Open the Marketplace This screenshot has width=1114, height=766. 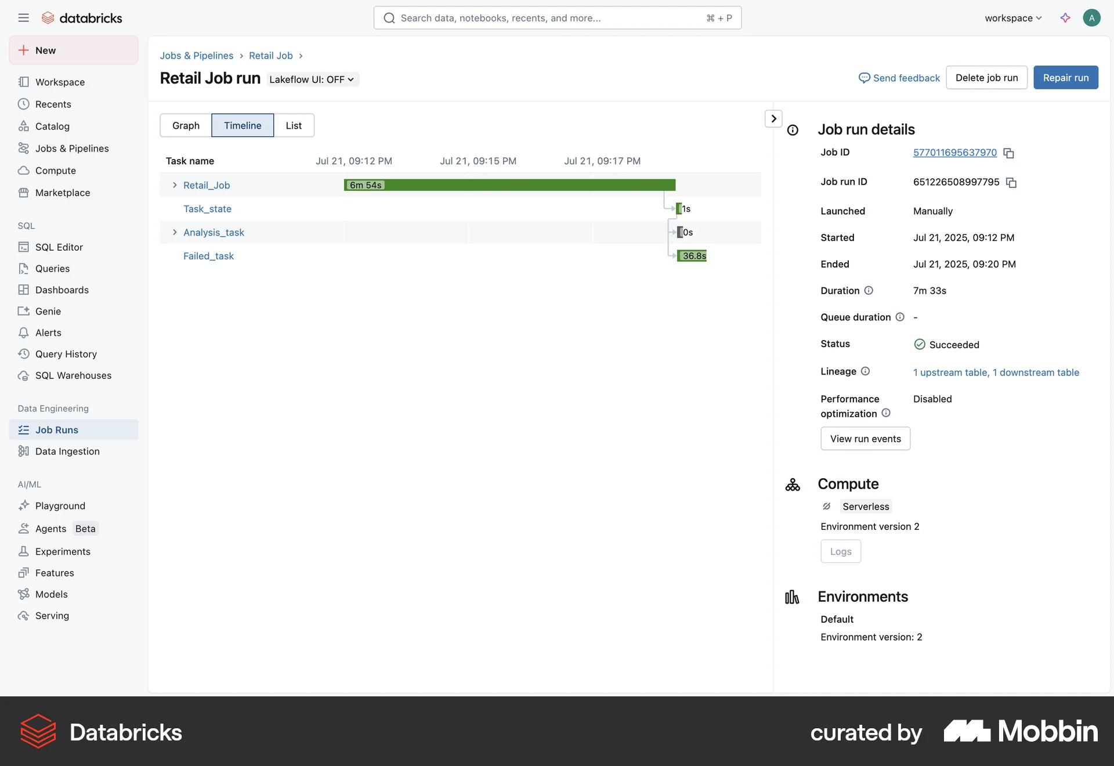pyautogui.click(x=62, y=192)
